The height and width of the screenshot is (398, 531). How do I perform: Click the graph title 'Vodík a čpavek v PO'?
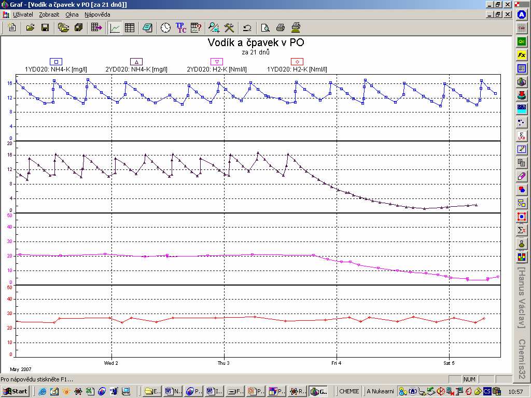pyautogui.click(x=256, y=42)
